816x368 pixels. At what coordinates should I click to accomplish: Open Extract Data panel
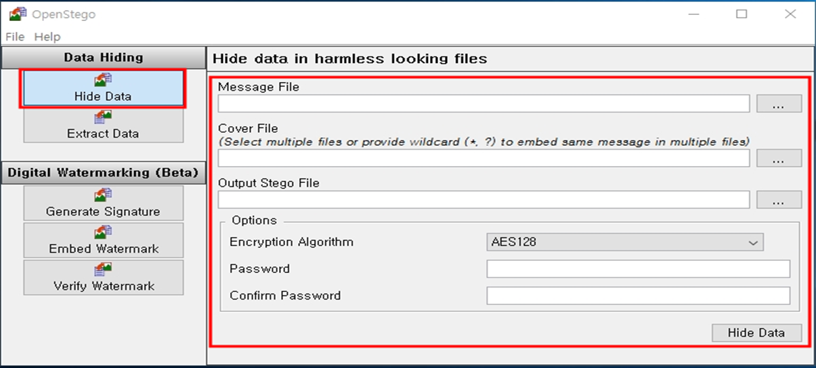[103, 125]
